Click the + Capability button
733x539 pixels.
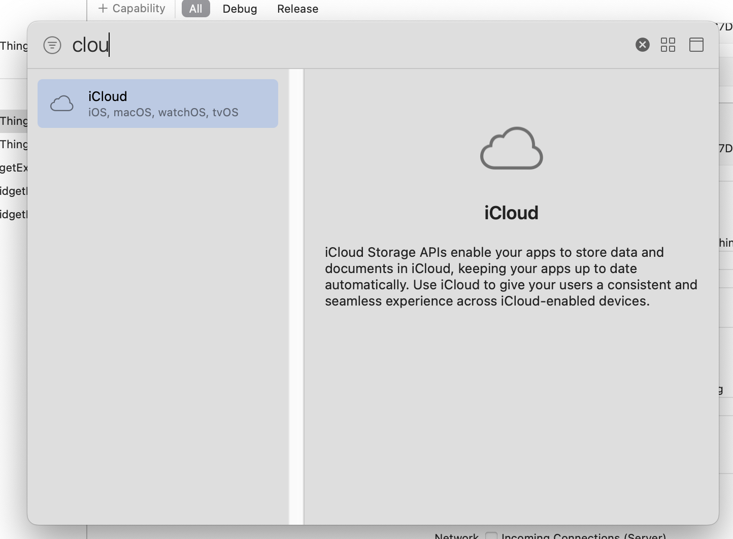point(131,9)
